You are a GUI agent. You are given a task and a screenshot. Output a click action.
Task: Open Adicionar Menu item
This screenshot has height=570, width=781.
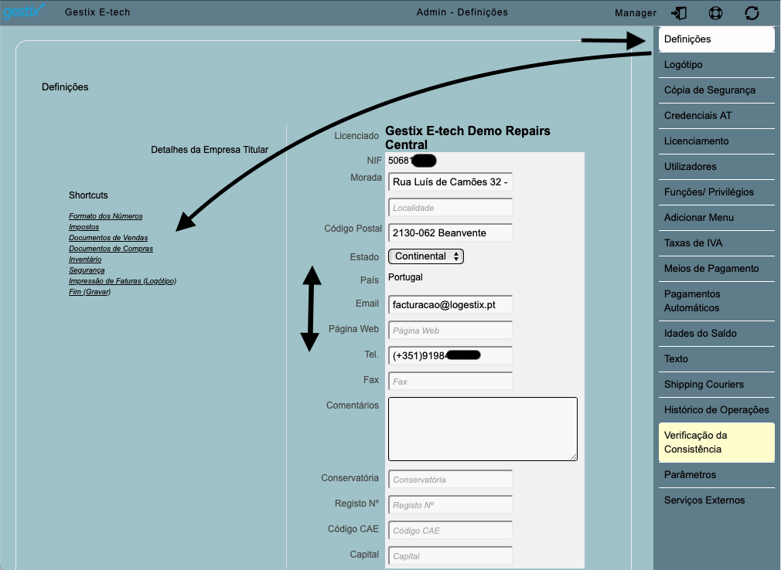(716, 217)
